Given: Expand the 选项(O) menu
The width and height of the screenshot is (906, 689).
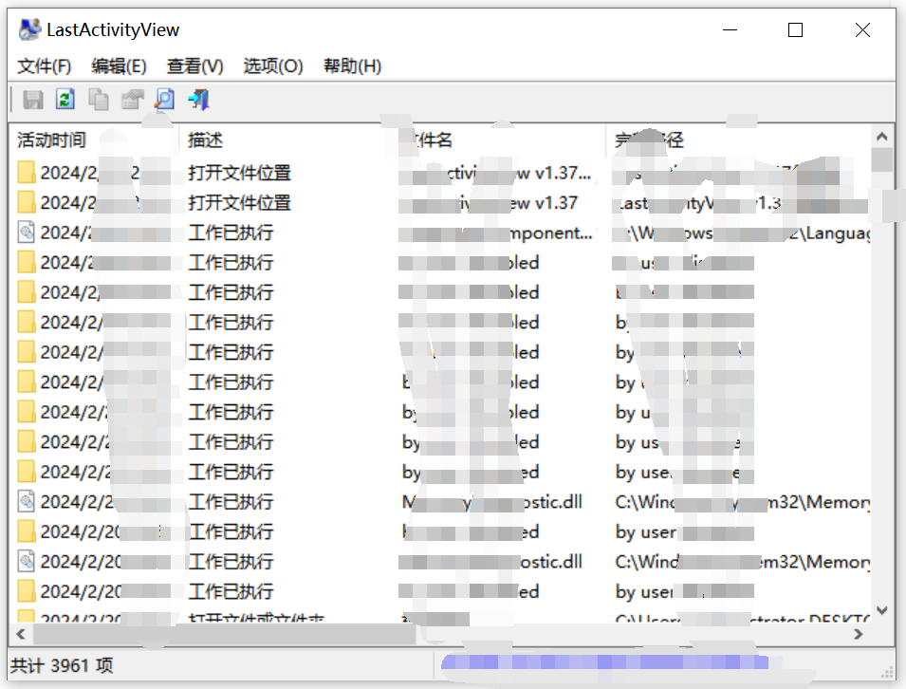Looking at the screenshot, I should point(272,65).
